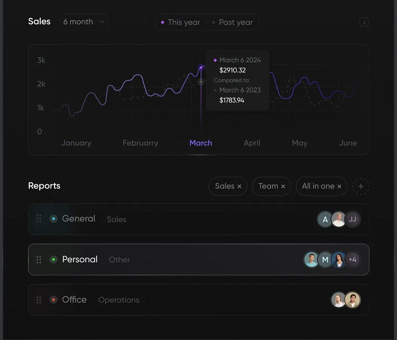The width and height of the screenshot is (397, 340).
Task: Remove the All in one filter tag
Action: [339, 186]
